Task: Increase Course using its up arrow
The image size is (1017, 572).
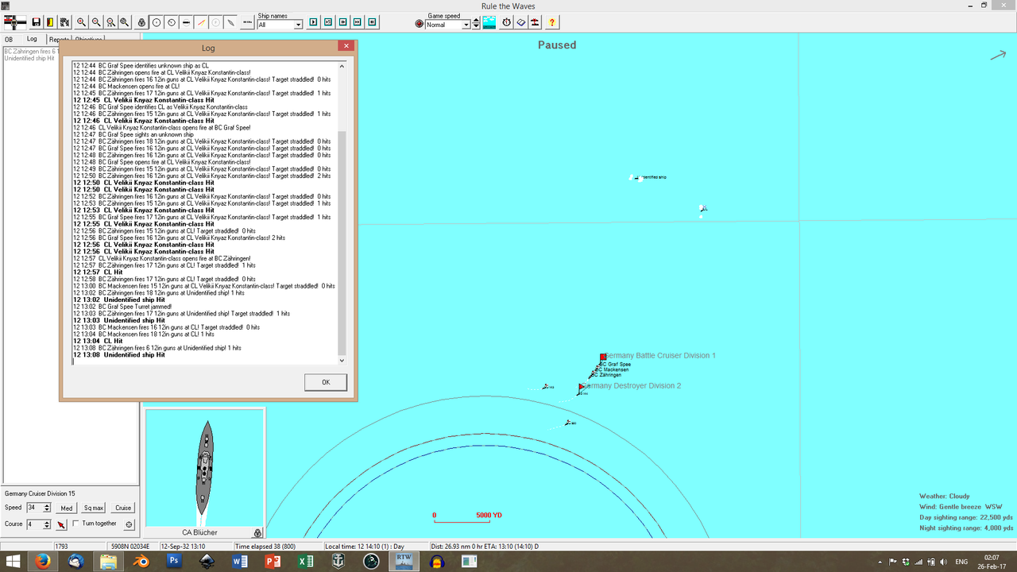Action: click(x=47, y=521)
